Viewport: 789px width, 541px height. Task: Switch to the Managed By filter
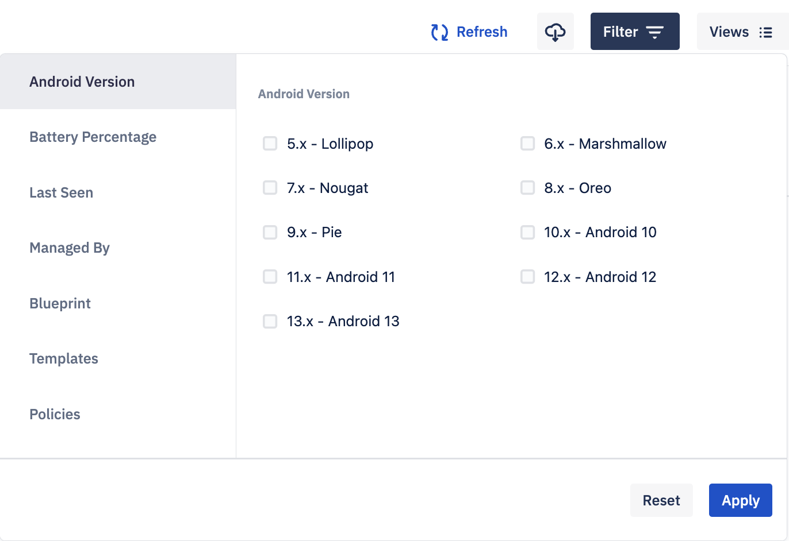118,248
